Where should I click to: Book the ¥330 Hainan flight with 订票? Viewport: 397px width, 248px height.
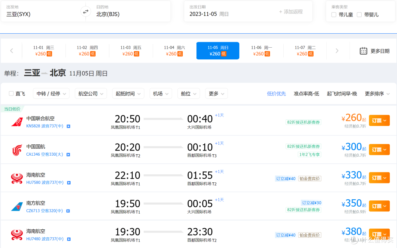point(379,178)
